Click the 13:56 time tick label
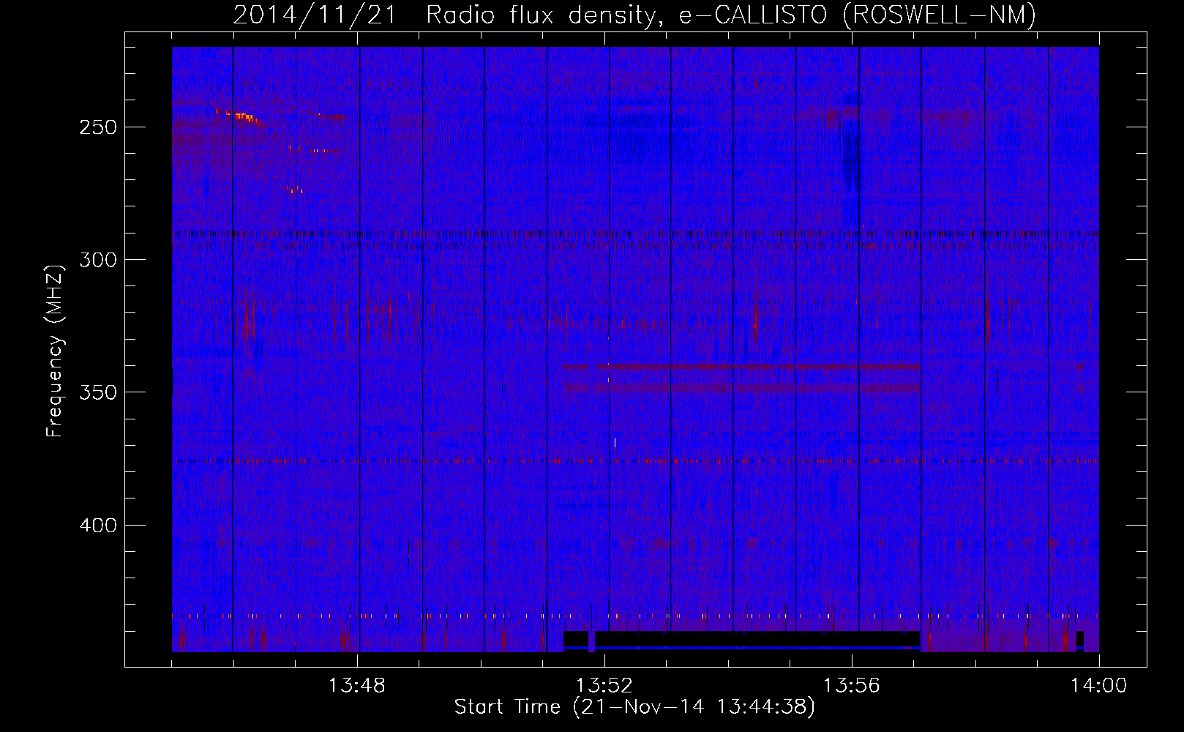The image size is (1184, 732). [851, 686]
